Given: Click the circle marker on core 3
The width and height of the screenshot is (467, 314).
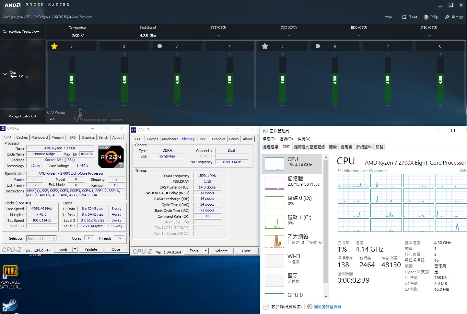Looking at the screenshot, I should pyautogui.click(x=159, y=46).
